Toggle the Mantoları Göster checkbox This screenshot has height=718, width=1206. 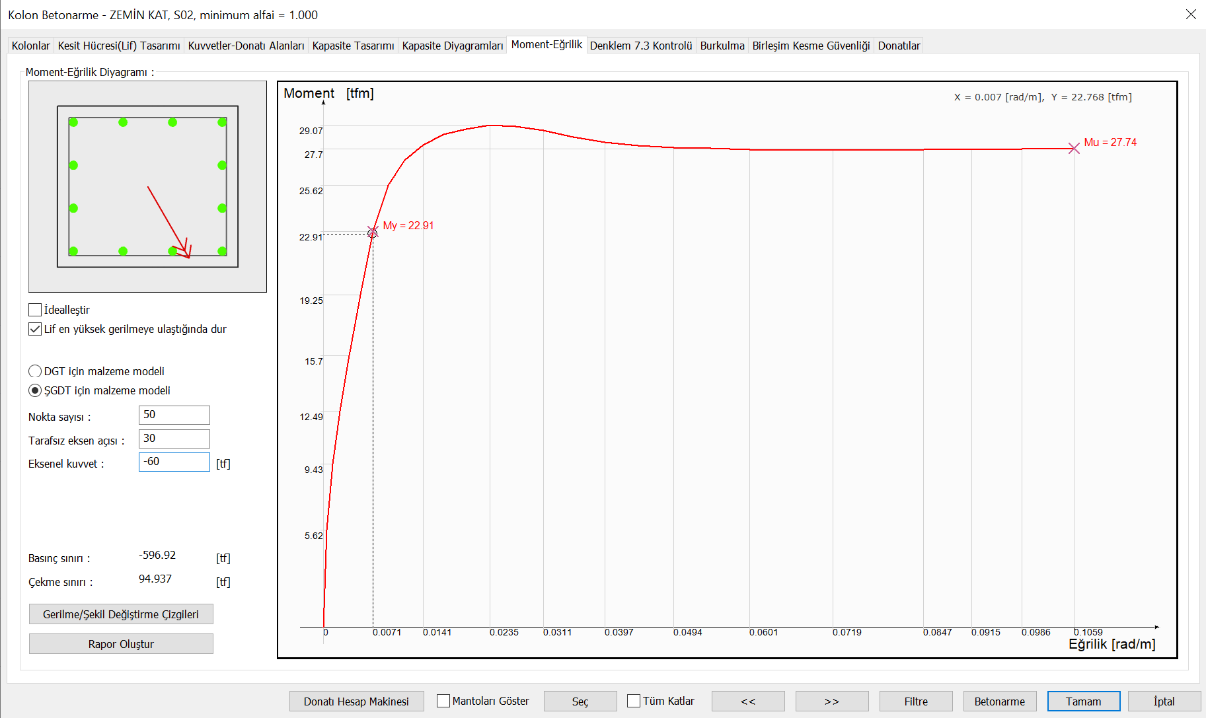[443, 701]
